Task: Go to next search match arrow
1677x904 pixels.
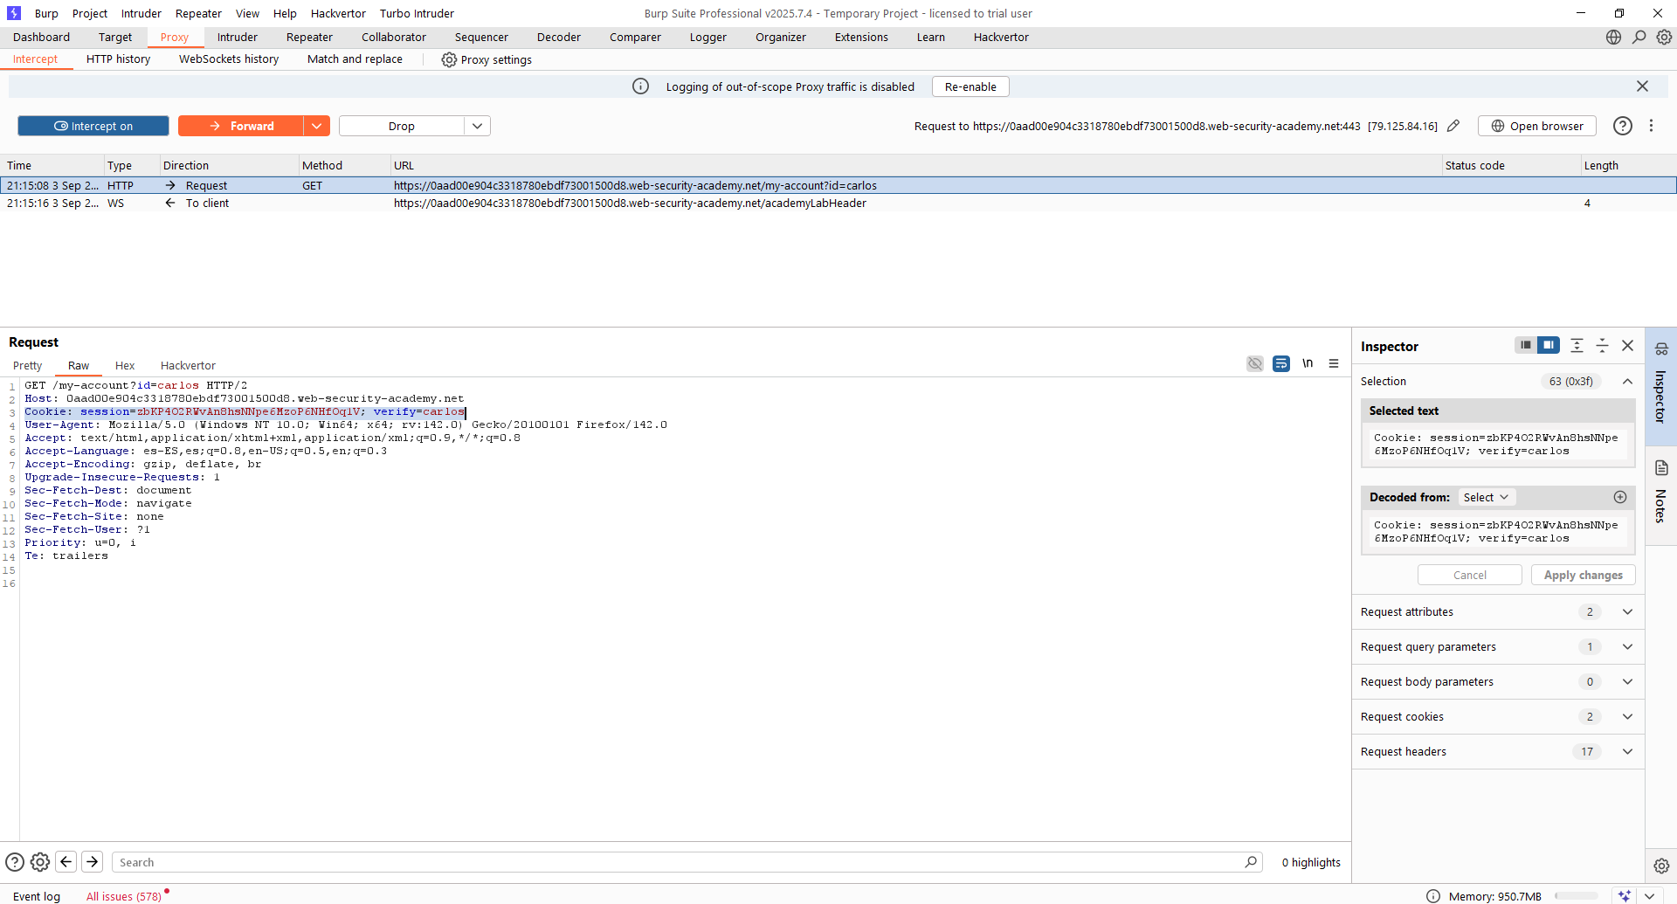Action: click(92, 862)
